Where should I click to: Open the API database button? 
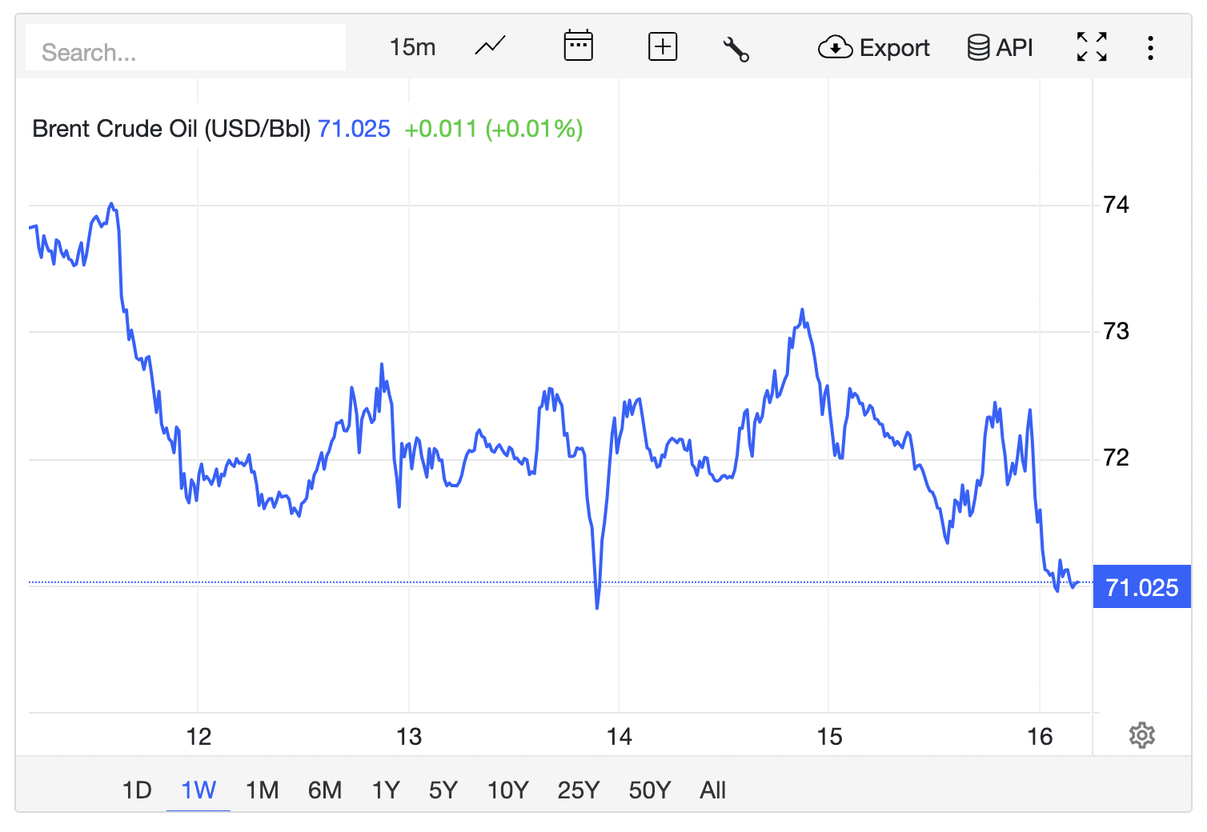click(x=1000, y=48)
